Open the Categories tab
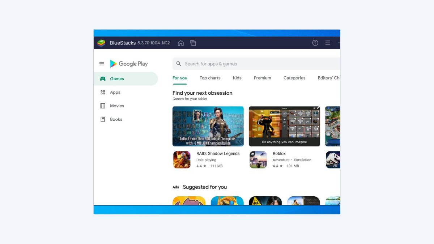This screenshot has height=244, width=434. pos(294,78)
